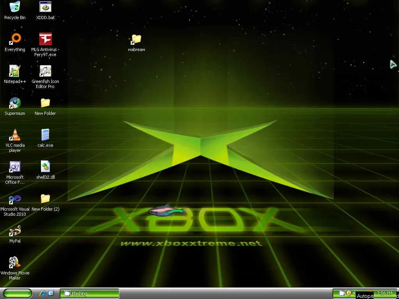Click the 7:56 PM system clock

pyautogui.click(x=385, y=293)
